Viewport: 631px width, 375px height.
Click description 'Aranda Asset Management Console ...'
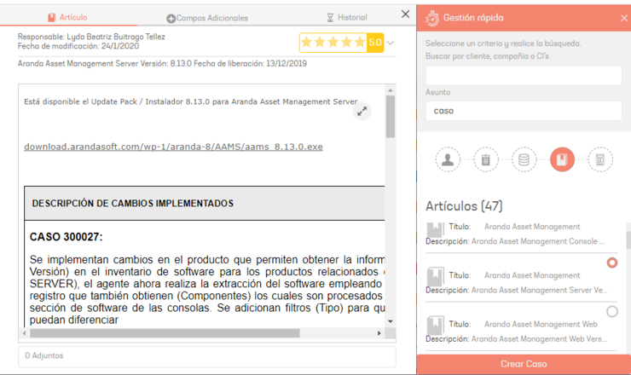pos(538,241)
